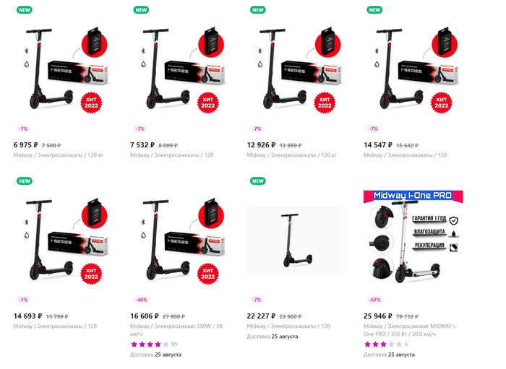
Task: Open the Midway Электросамокат 350W / 30 км/ч link
Action: coord(176,330)
